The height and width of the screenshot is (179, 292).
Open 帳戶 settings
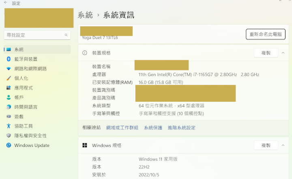pyautogui.click(x=37, y=97)
